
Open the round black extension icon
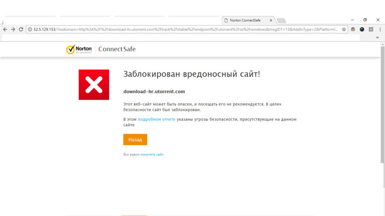click(362, 29)
